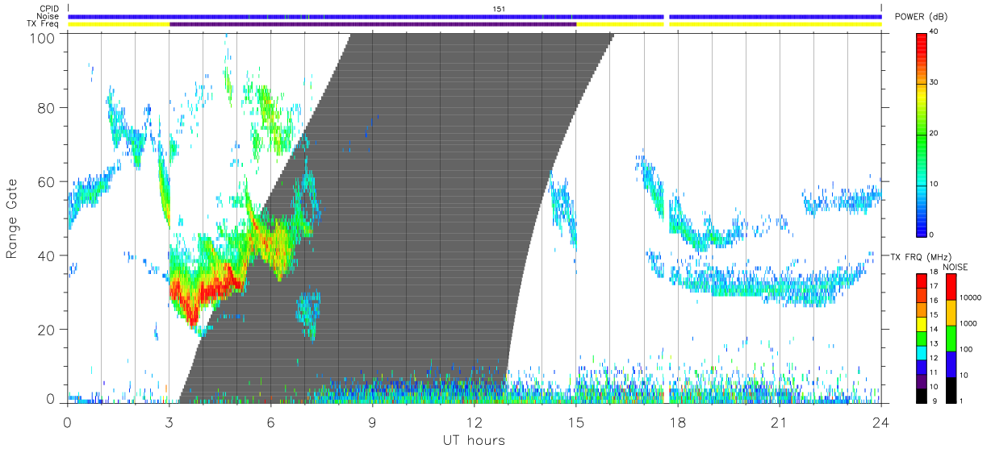Viewport: 991px width, 457px height.
Task: Click the 'CPID' row label
Action: click(48, 9)
